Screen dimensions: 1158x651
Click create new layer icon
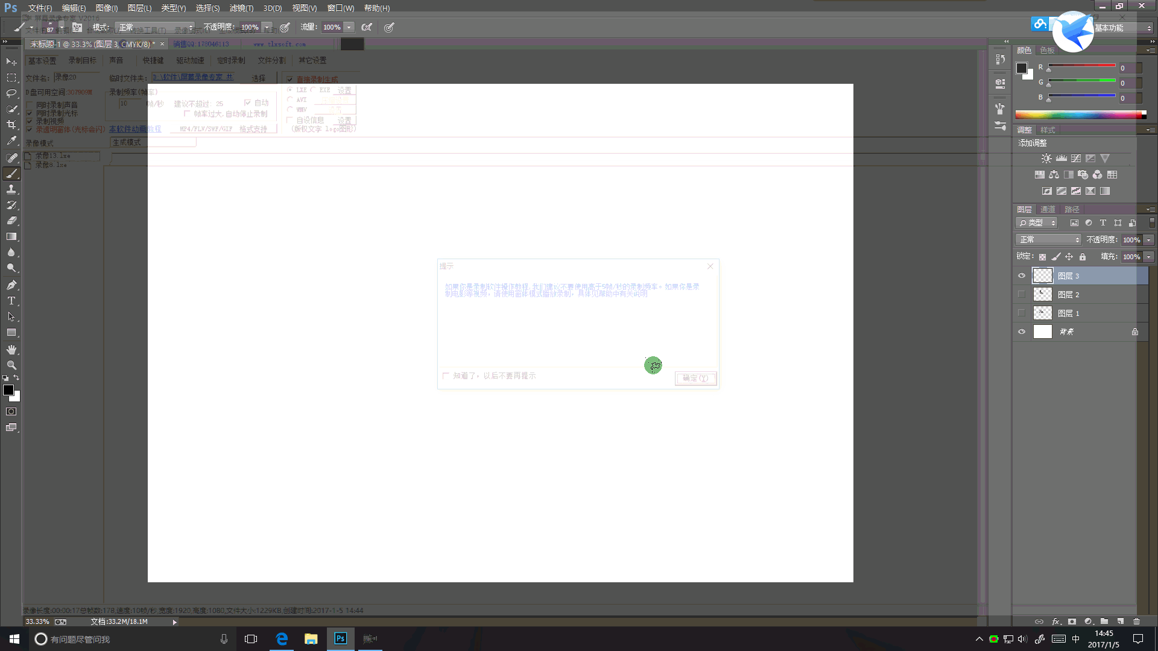coord(1121,621)
